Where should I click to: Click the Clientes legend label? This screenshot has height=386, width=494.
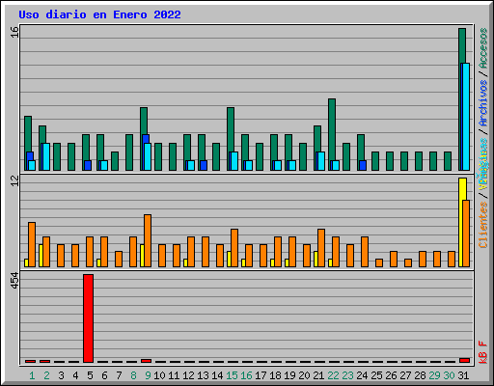pyautogui.click(x=483, y=225)
